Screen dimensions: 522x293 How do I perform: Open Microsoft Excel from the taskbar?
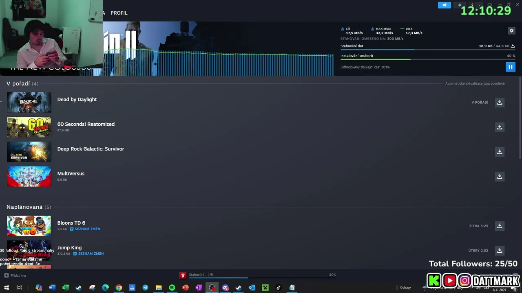point(65,288)
